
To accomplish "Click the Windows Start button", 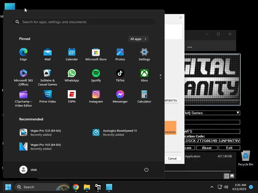I will [8, 187].
